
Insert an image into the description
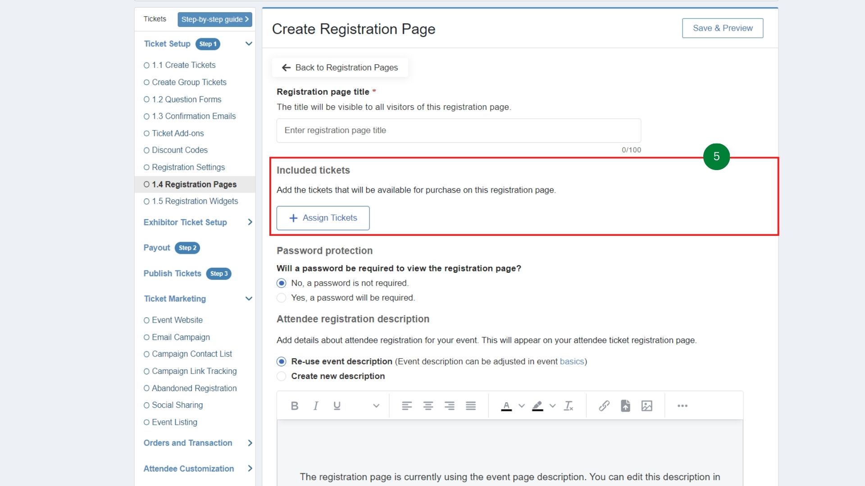tap(647, 405)
